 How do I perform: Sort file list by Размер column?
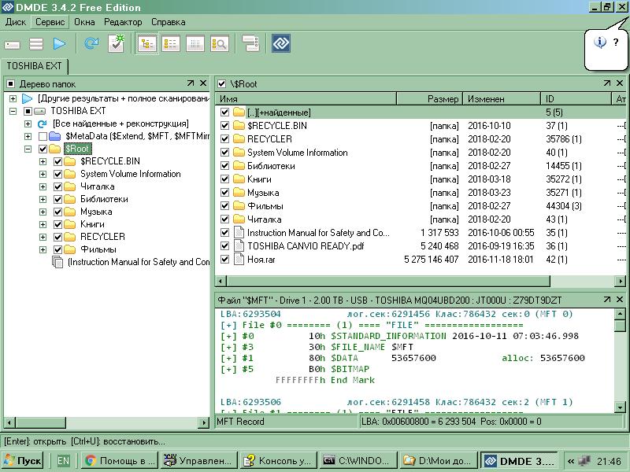coord(443,99)
